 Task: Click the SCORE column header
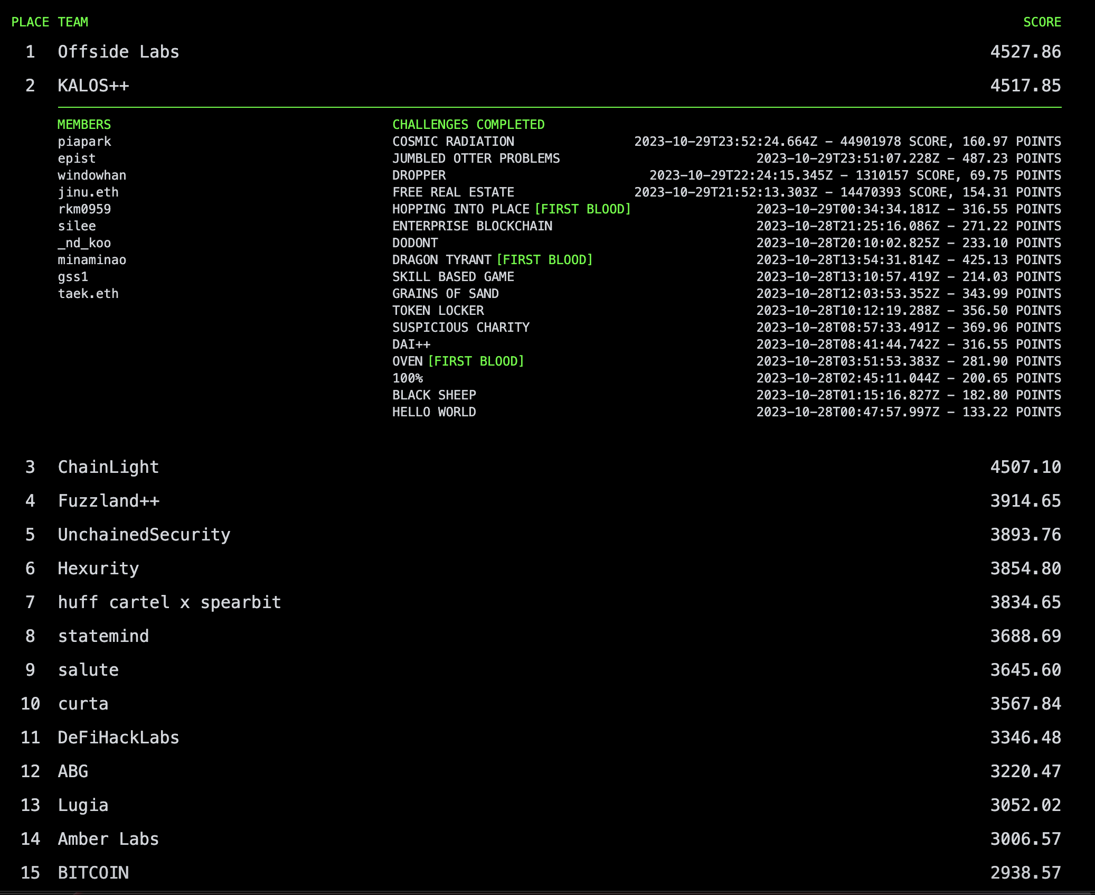coord(1042,22)
